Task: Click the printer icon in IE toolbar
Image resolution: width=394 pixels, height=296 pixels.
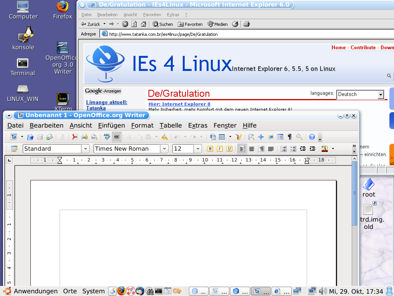Action: (x=246, y=24)
